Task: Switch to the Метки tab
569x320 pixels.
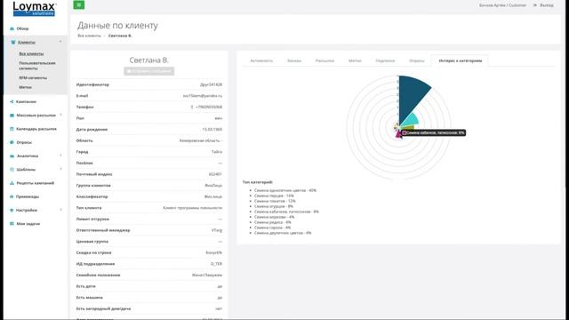Action: pyautogui.click(x=355, y=61)
